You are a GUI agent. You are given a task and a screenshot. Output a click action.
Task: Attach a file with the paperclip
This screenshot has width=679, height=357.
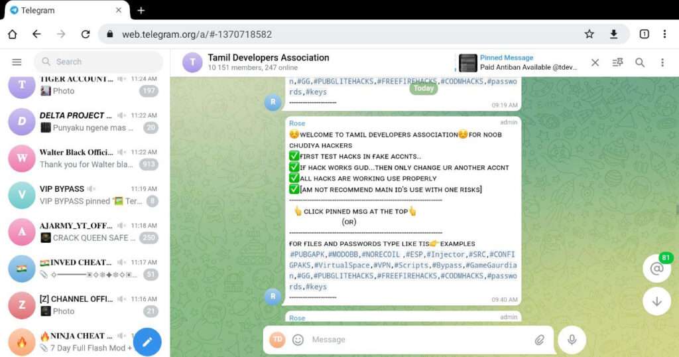[x=540, y=340]
